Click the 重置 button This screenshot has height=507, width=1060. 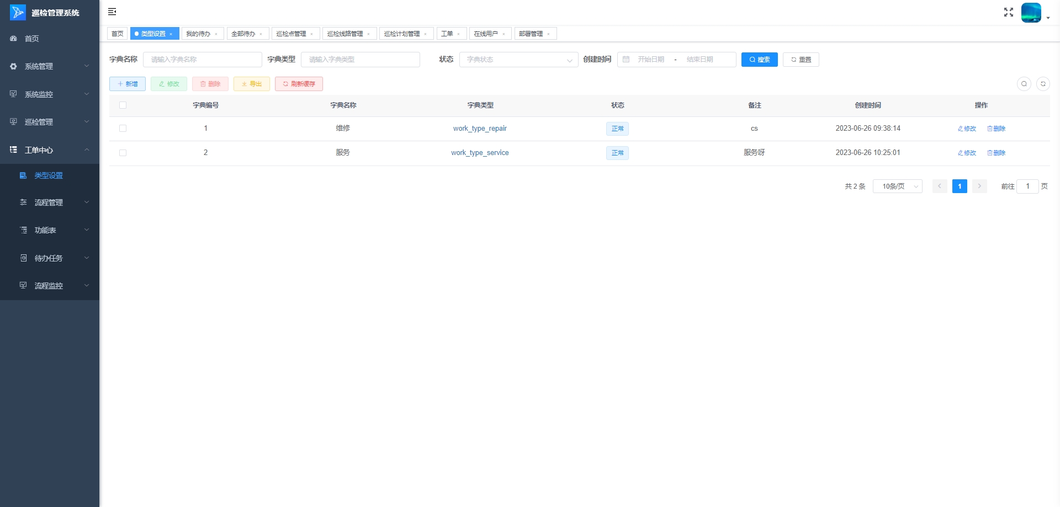tap(801, 60)
